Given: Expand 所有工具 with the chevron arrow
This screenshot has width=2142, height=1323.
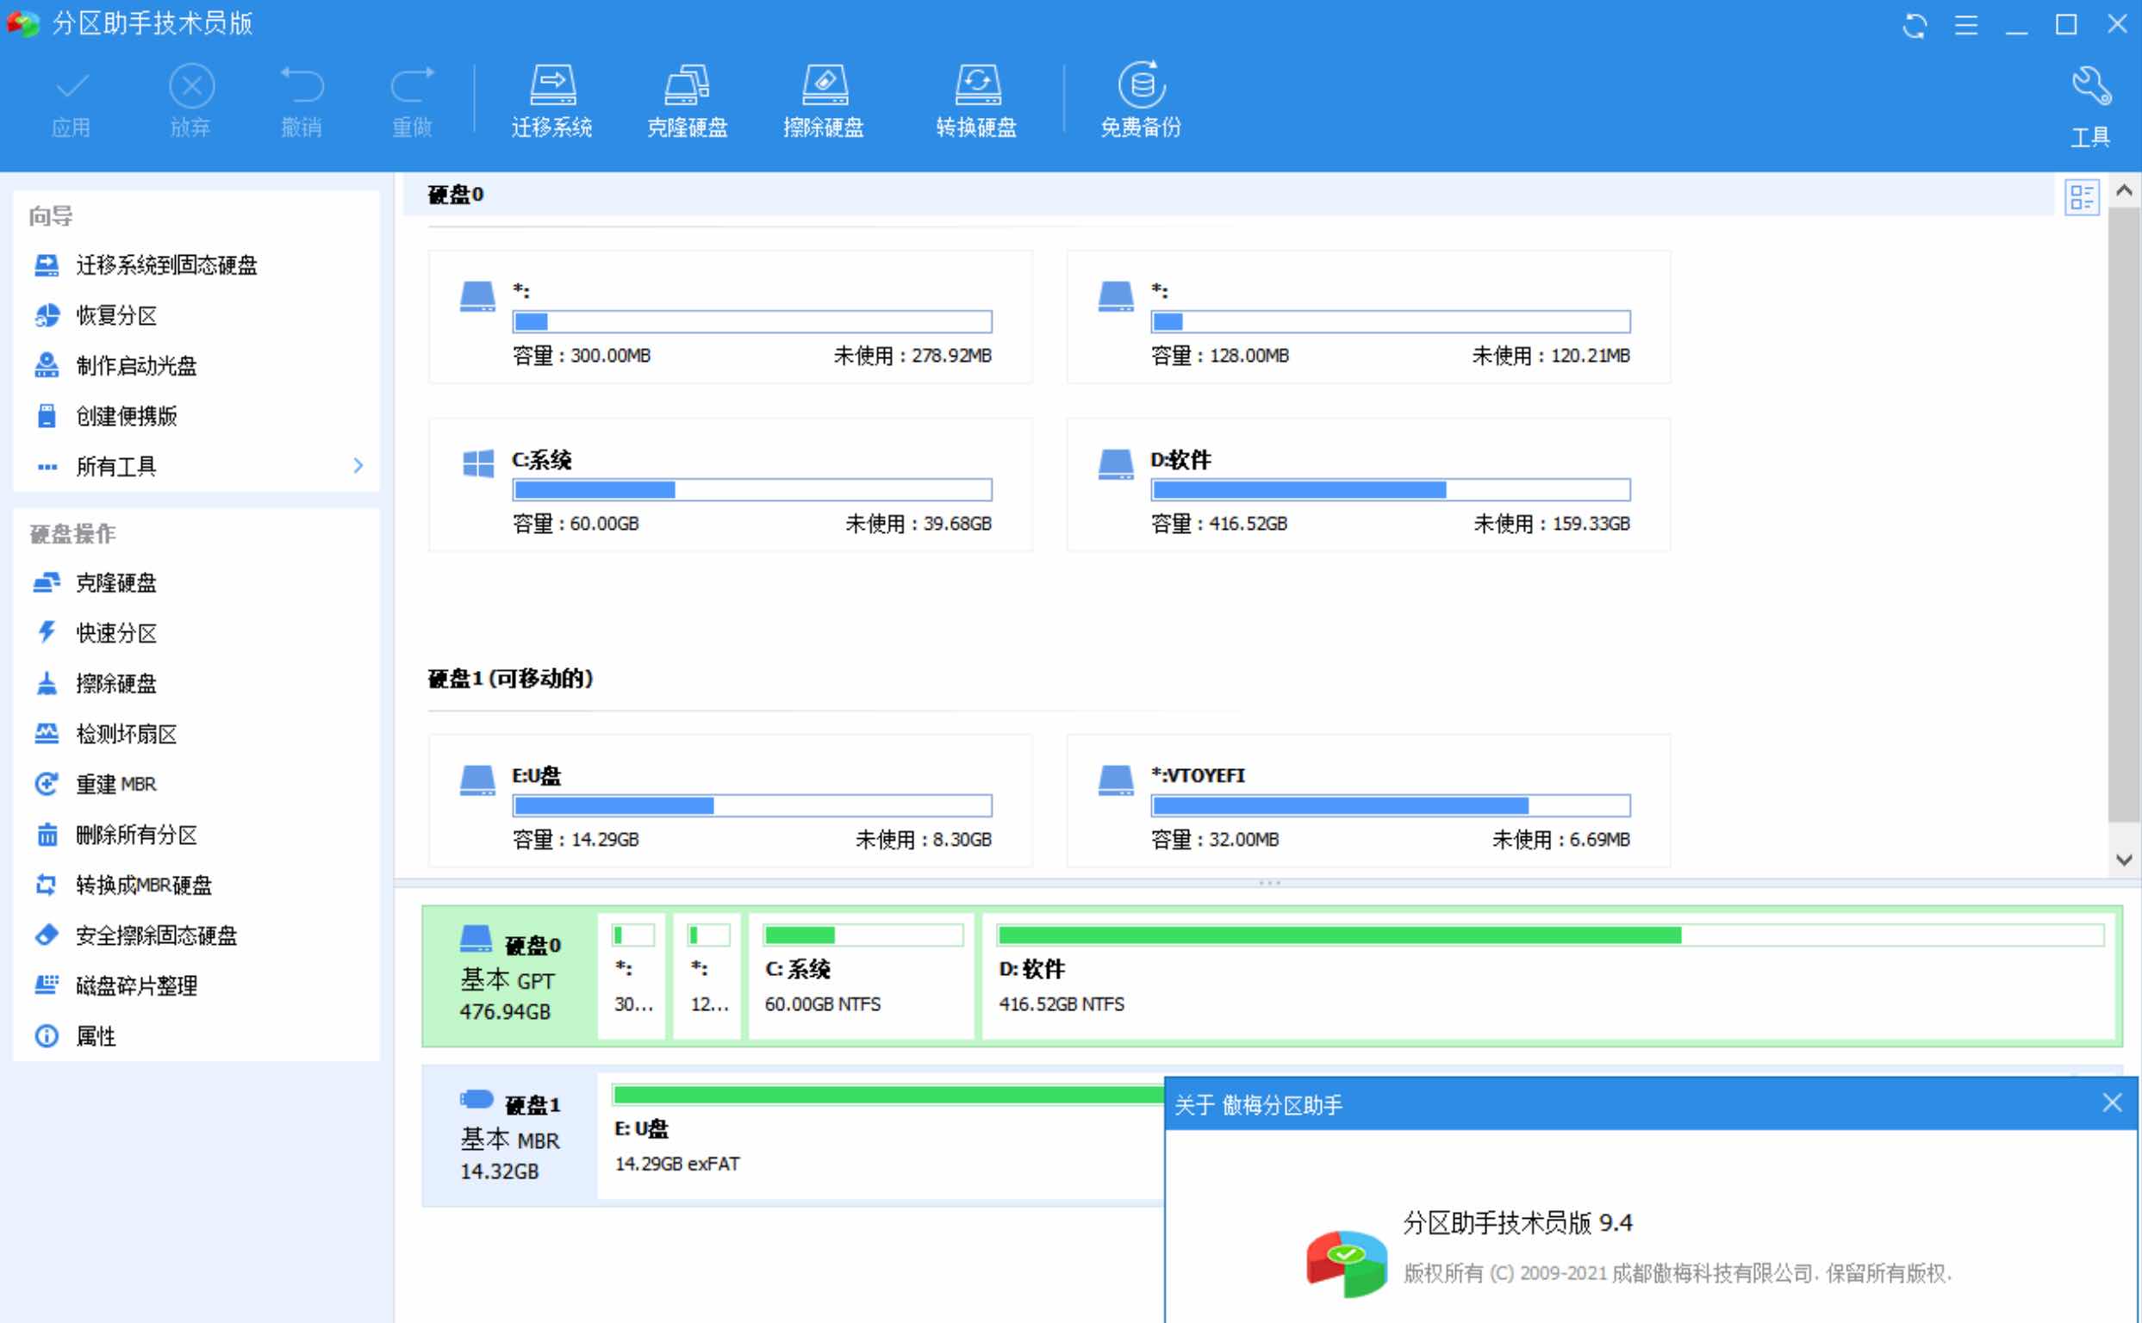Looking at the screenshot, I should tap(358, 465).
